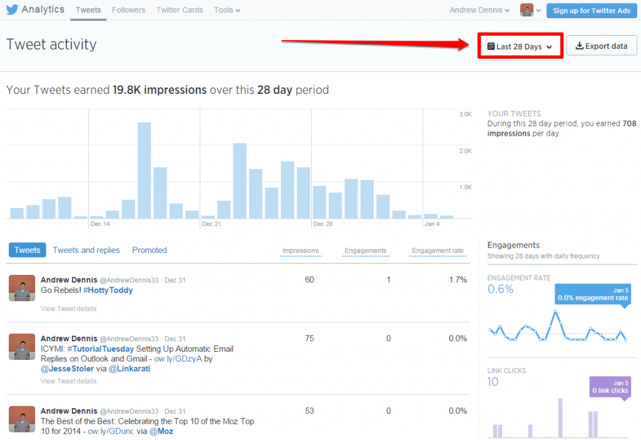The width and height of the screenshot is (641, 440).
Task: Show the Promoted tweets tab
Action: (150, 250)
